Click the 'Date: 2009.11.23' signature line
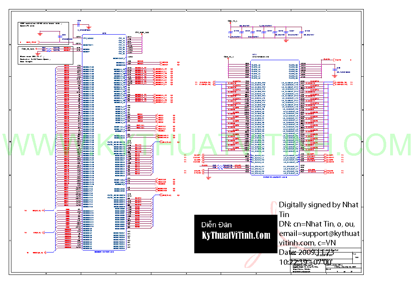This screenshot has height=293, width=415. coord(307,252)
